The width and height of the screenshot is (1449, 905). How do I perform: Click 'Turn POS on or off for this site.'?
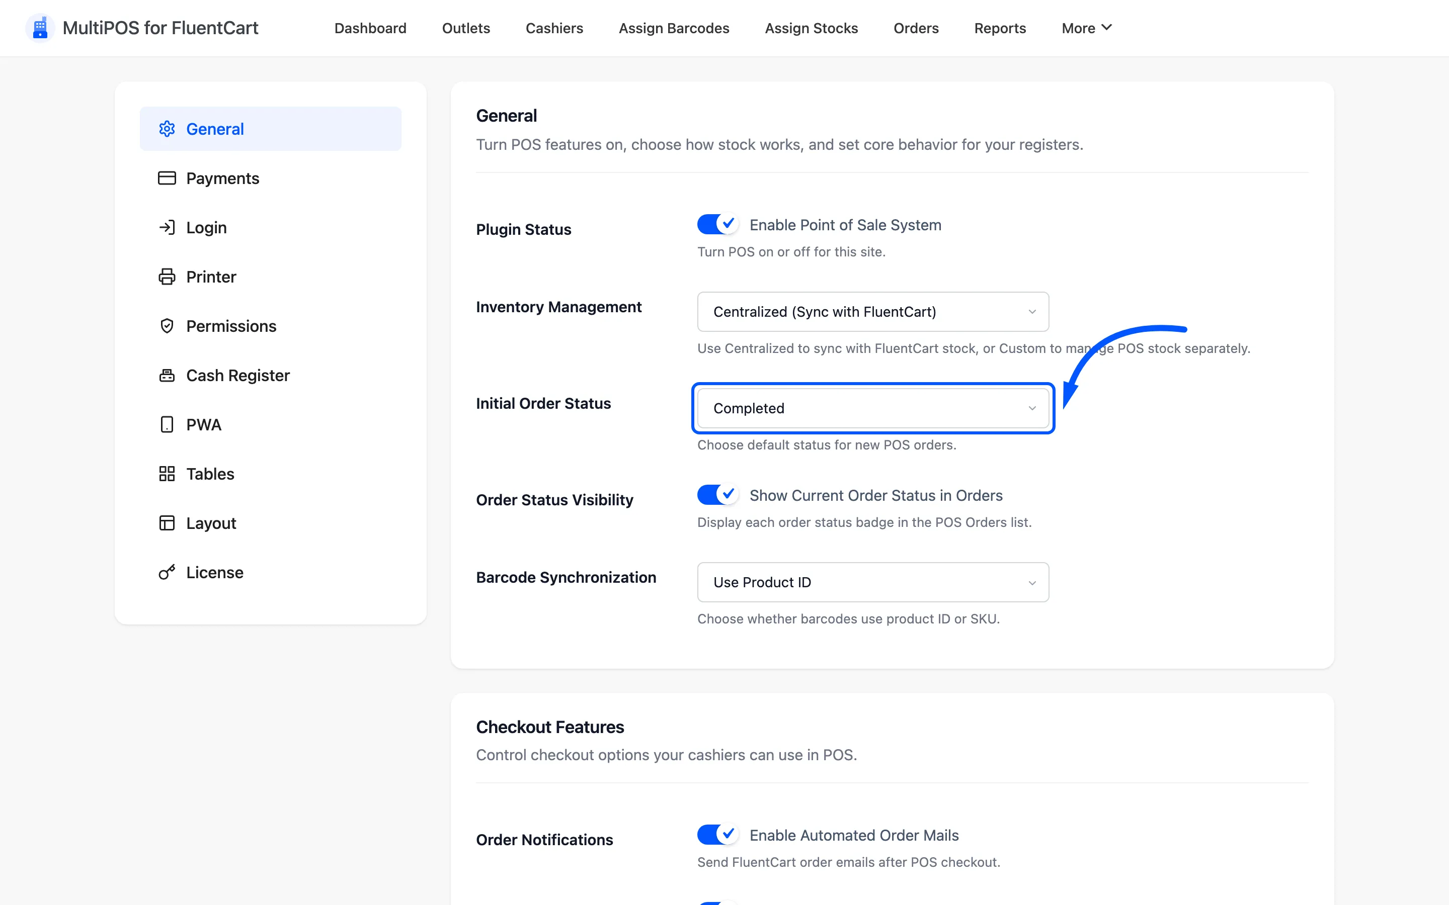[791, 252]
